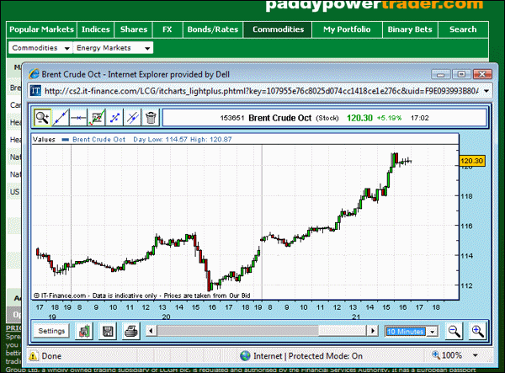Screen dimensions: 505x373
Task: Open the Energy Markets dropdown
Action: point(113,48)
